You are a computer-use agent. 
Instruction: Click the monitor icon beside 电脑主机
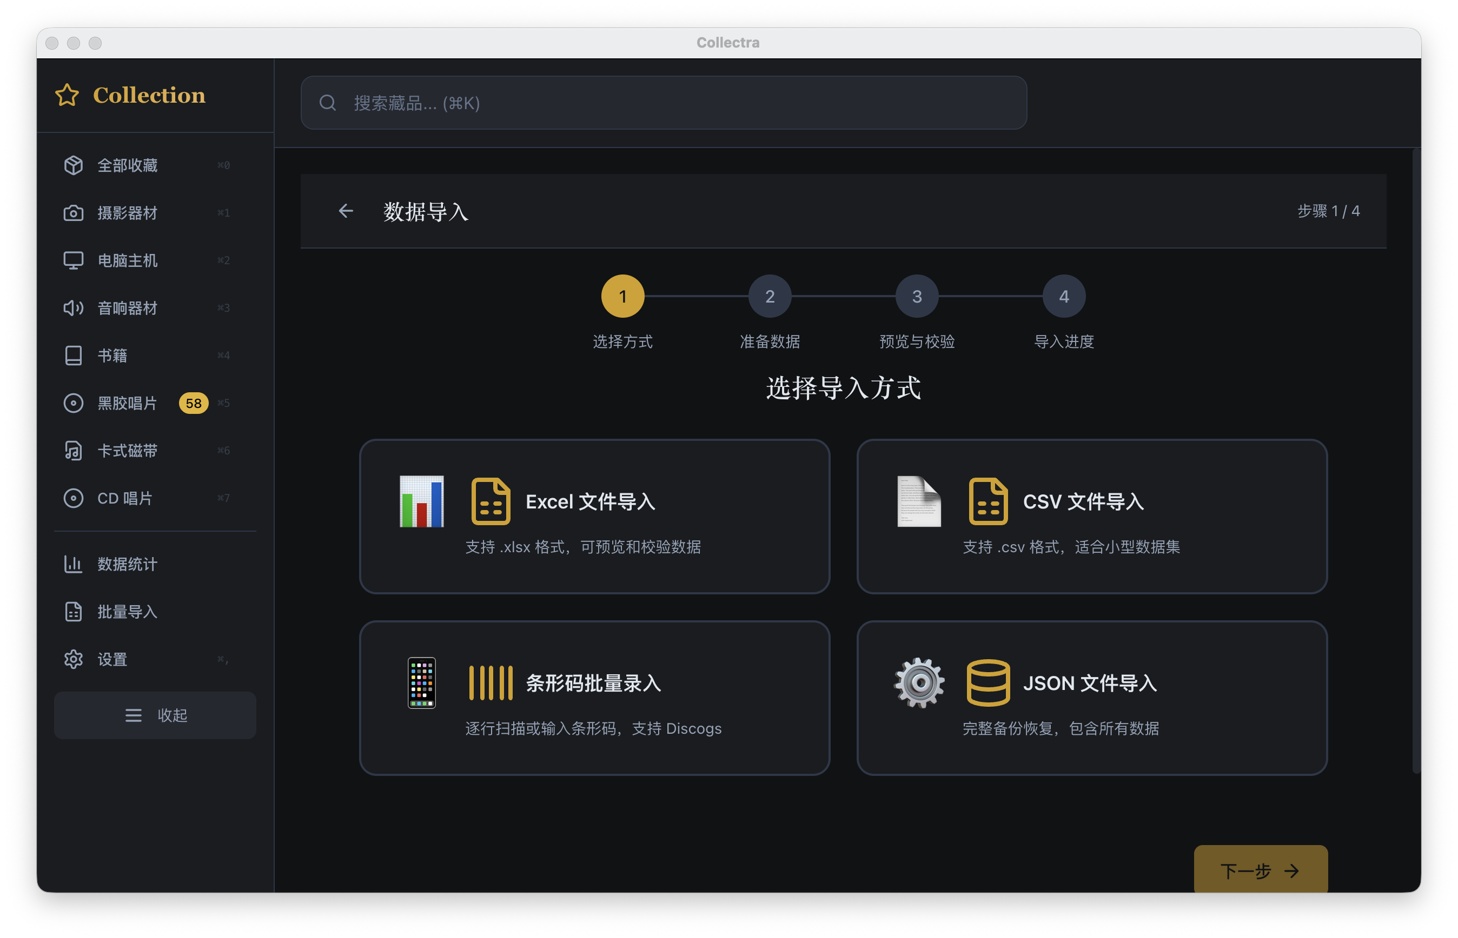point(73,260)
